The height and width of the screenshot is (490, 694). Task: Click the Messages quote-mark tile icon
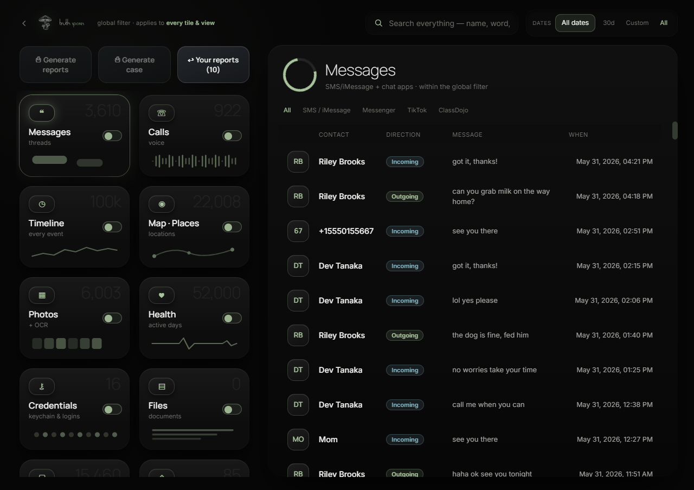click(42, 113)
